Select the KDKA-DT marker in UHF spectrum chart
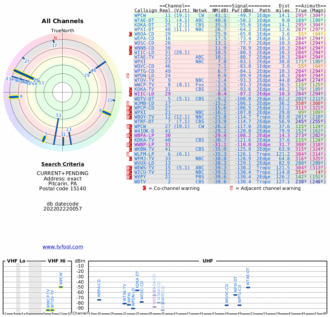This screenshot has width=330, height=317. 137,290
